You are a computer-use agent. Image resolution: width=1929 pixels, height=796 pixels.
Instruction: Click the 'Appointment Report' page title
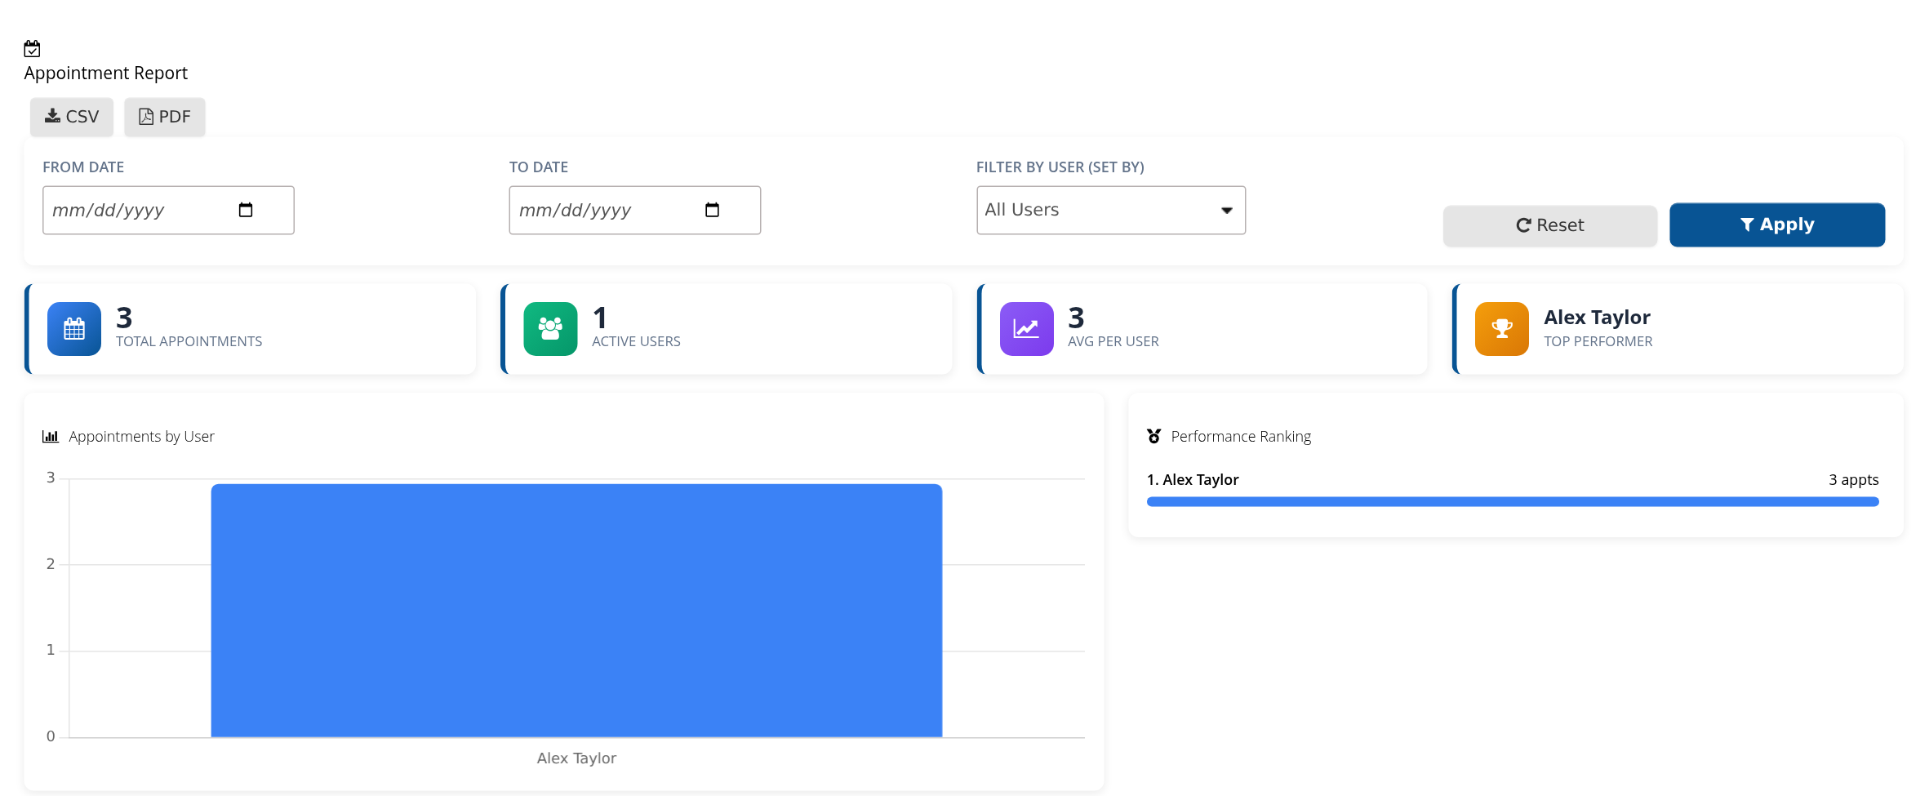[x=106, y=73]
